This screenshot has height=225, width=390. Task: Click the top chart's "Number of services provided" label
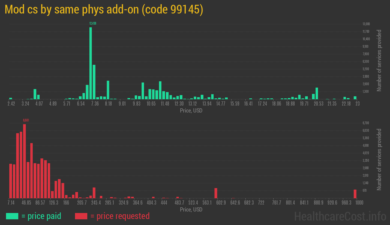point(379,60)
